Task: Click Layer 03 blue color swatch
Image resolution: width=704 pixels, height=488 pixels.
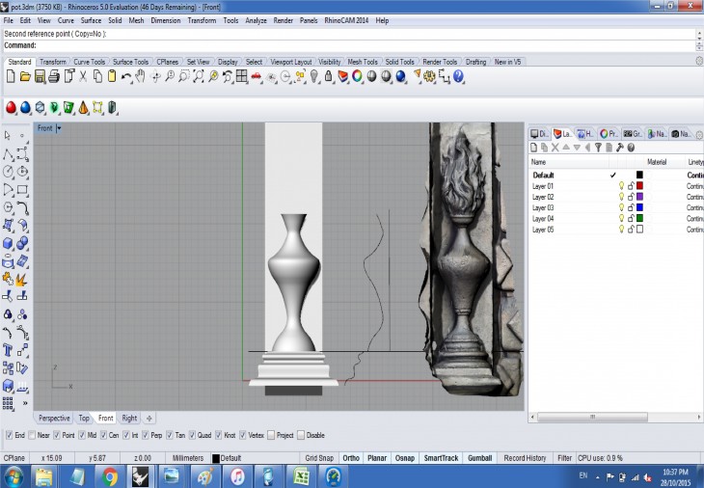Action: (638, 207)
